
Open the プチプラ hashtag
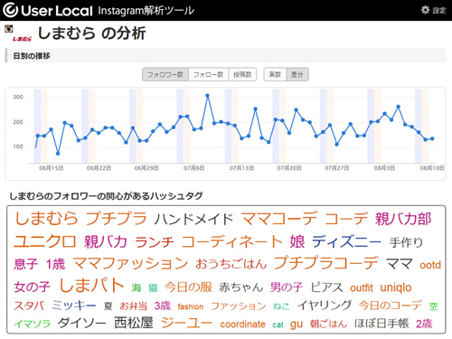[117, 218]
